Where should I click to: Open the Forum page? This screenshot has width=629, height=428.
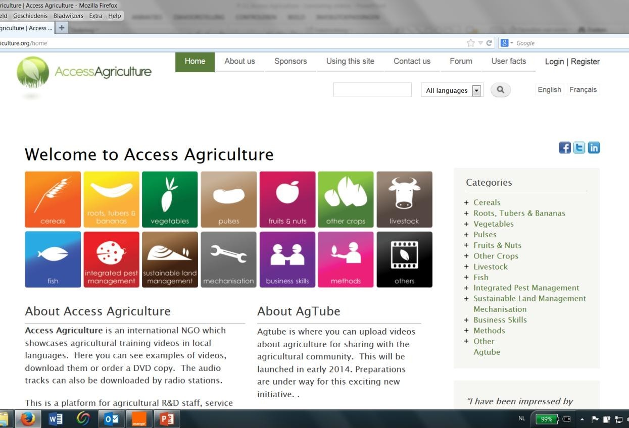point(461,62)
